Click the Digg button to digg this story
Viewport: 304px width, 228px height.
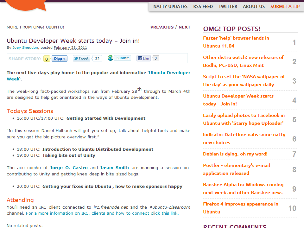(x=59, y=58)
